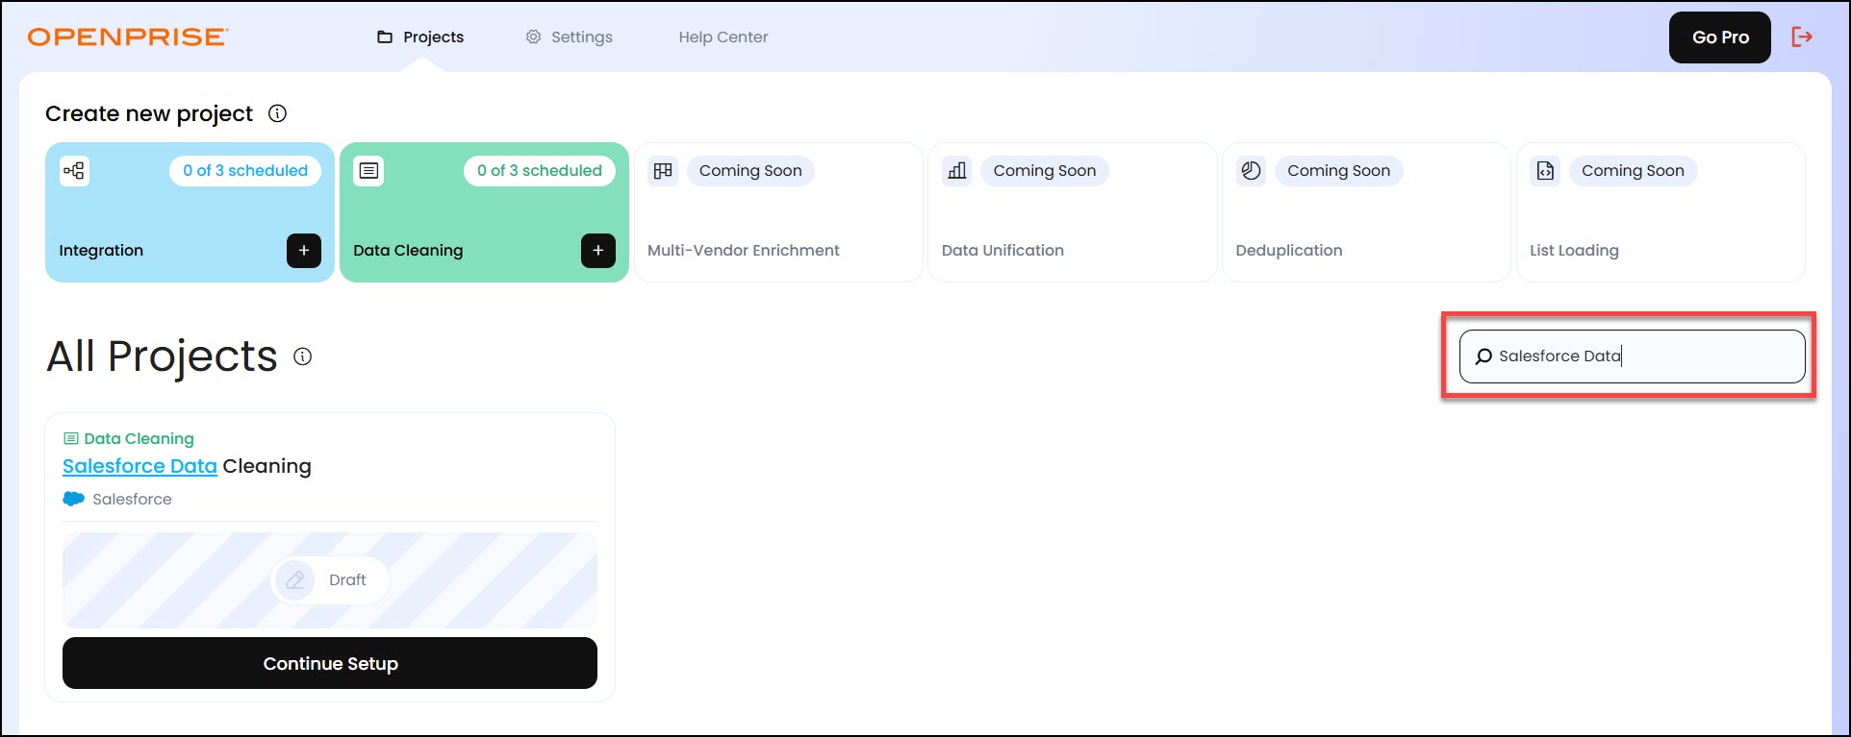The image size is (1851, 737).
Task: Click the Salesforce cloud icon
Action: [x=73, y=500]
